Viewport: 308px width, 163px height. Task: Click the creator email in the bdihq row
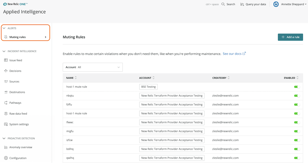(226, 149)
